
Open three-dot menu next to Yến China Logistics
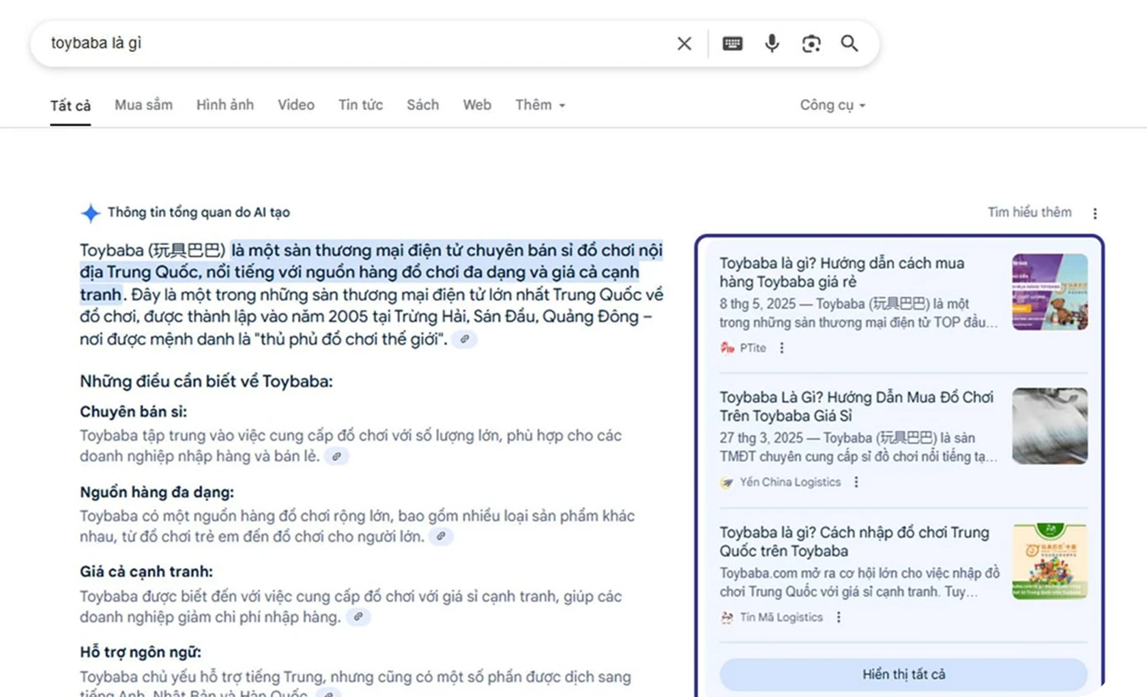856,482
